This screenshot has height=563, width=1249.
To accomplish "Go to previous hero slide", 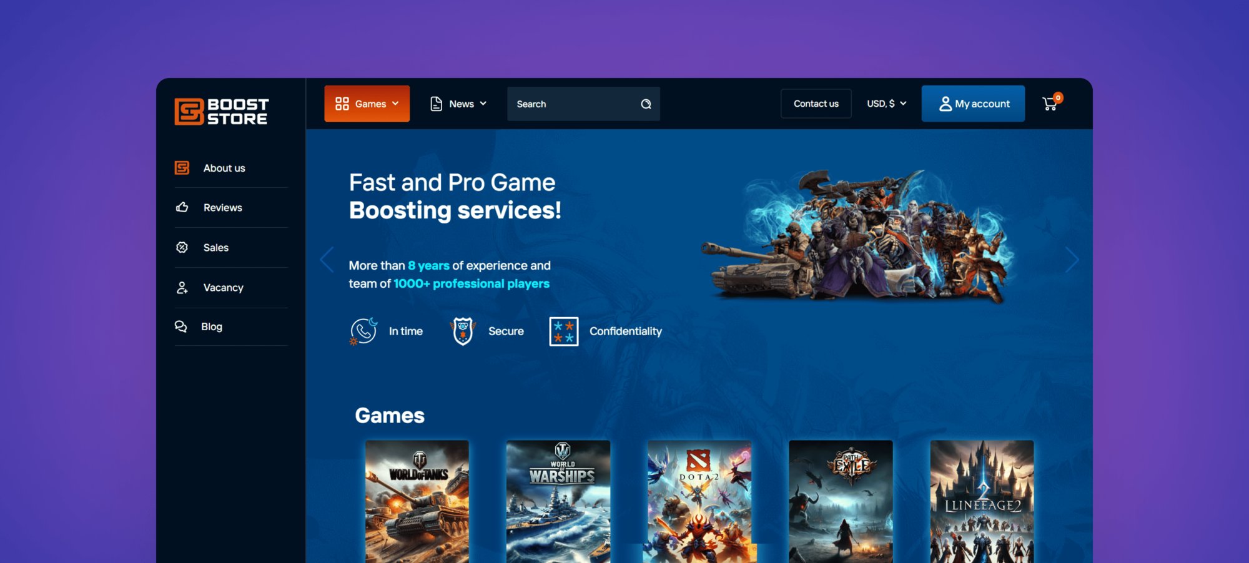I will [327, 260].
